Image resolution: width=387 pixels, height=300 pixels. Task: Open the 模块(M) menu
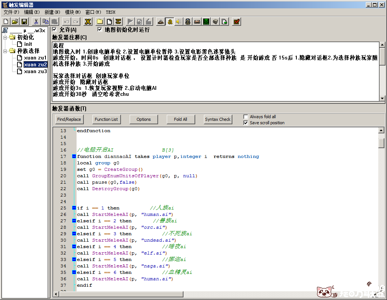tap(73, 12)
